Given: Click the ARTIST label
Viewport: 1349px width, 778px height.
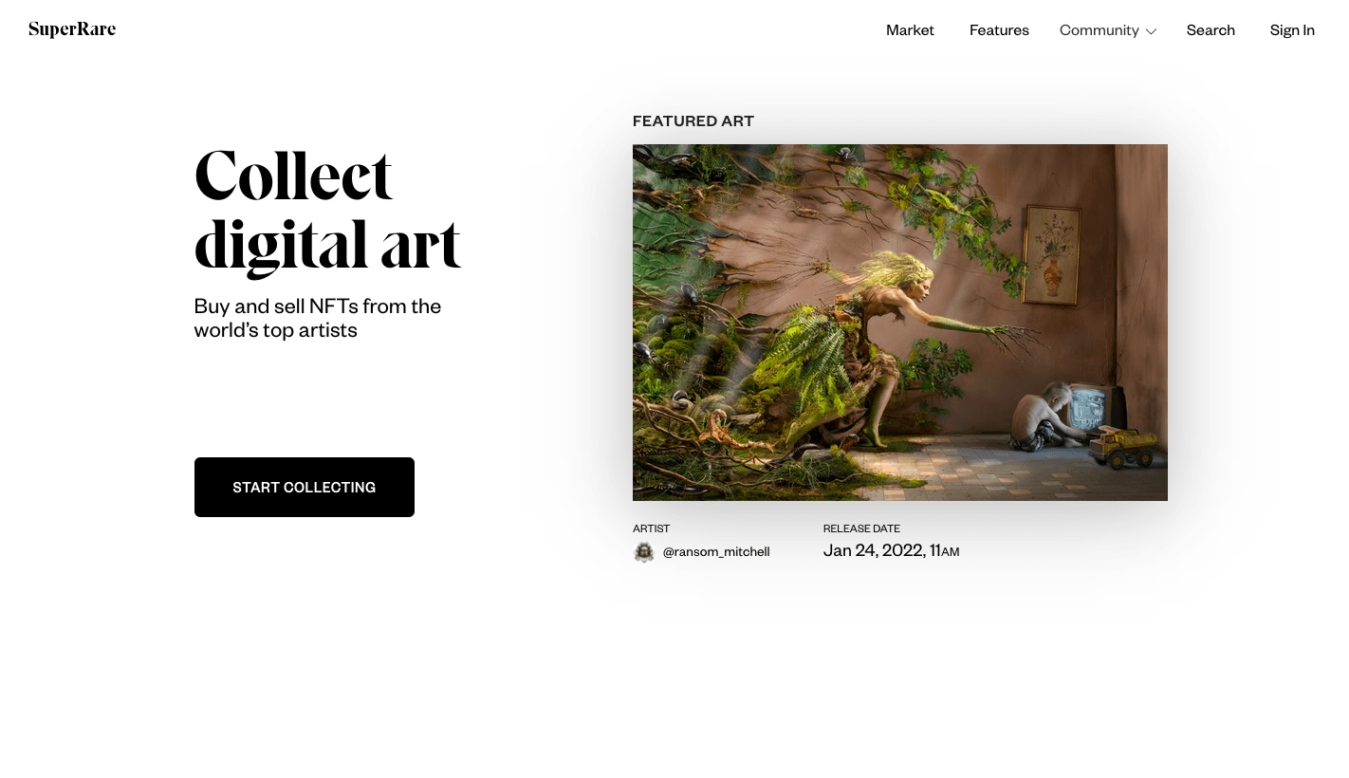Looking at the screenshot, I should 651,528.
